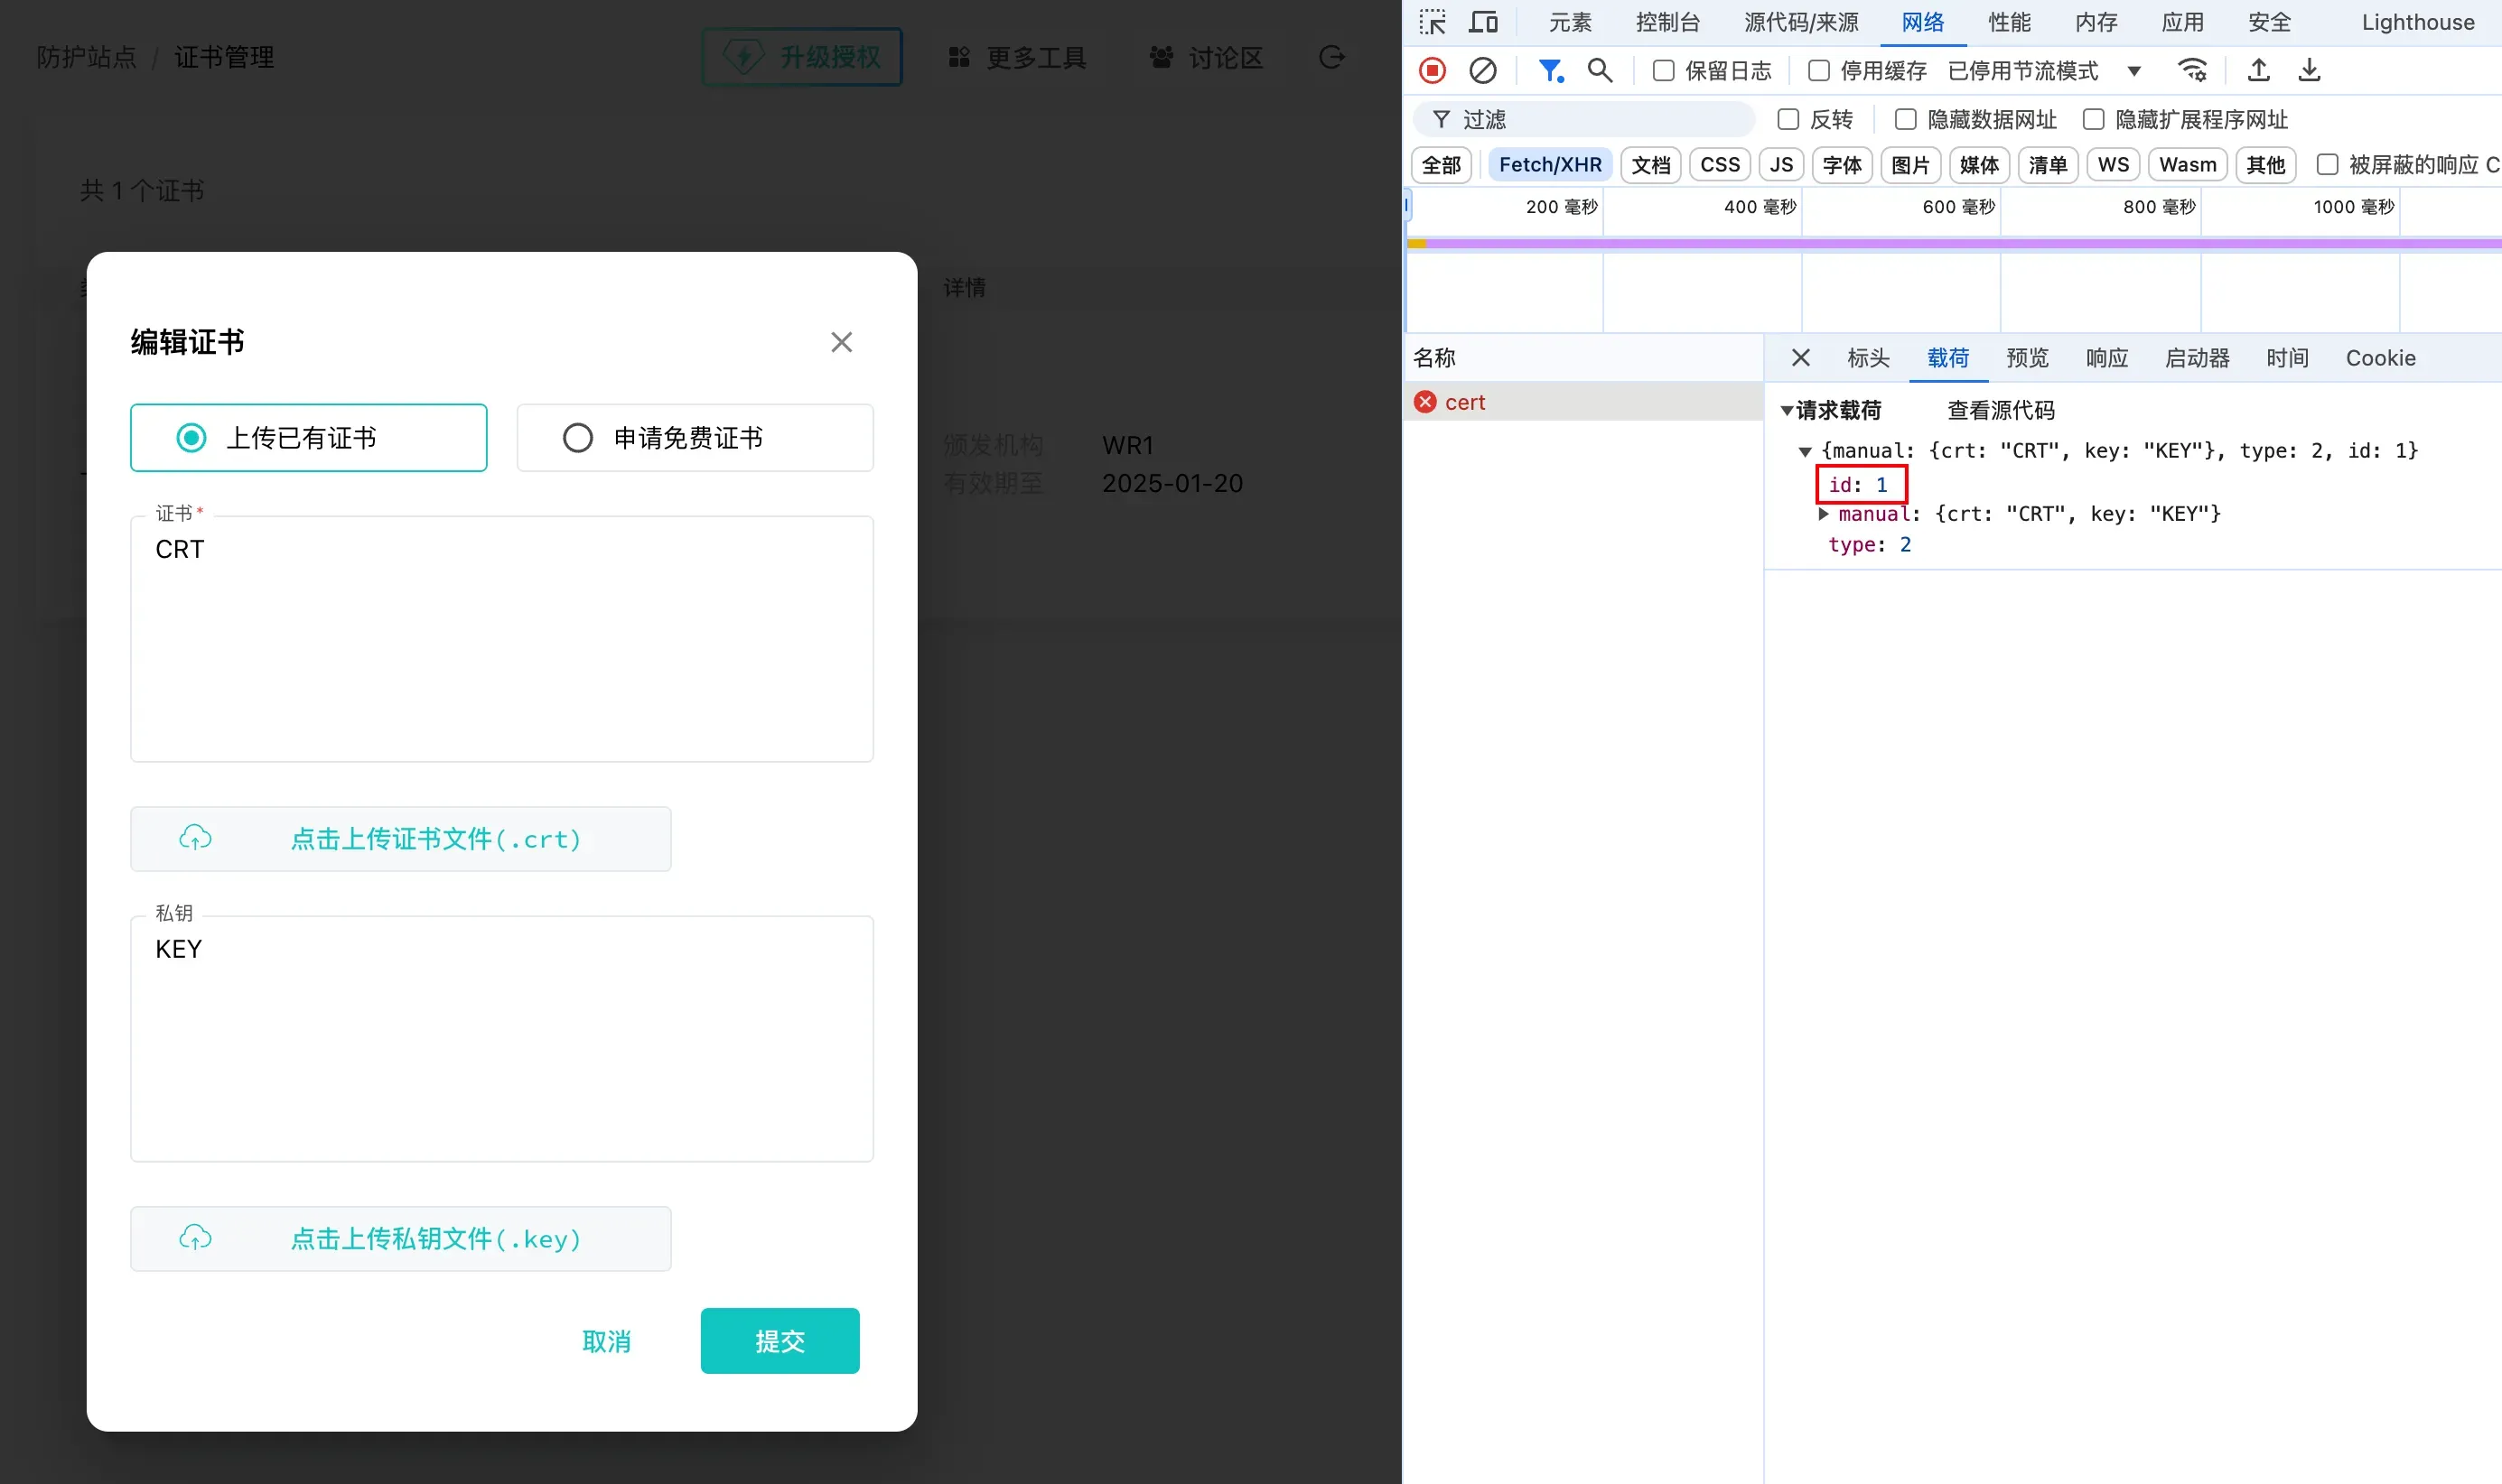Open network search magnifier
Screen dimensions: 2502x1484
[1599, 70]
